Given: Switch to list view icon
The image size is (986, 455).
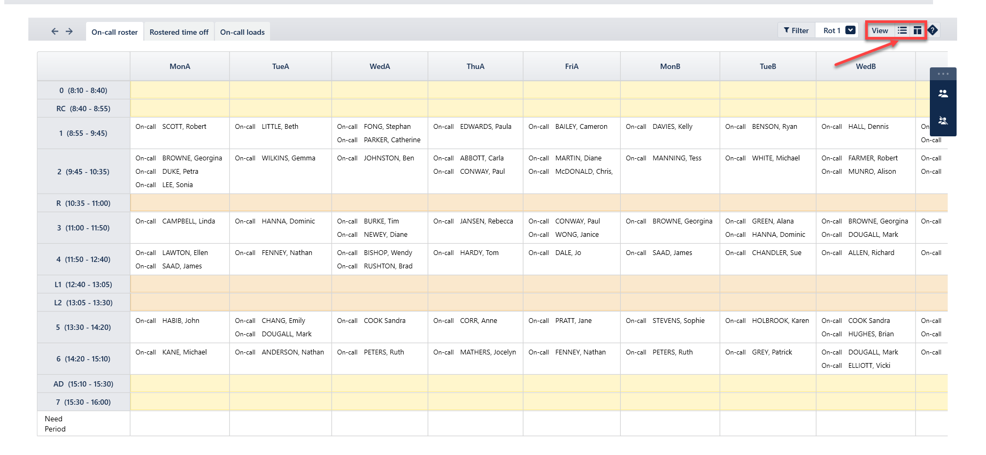Looking at the screenshot, I should pos(902,30).
